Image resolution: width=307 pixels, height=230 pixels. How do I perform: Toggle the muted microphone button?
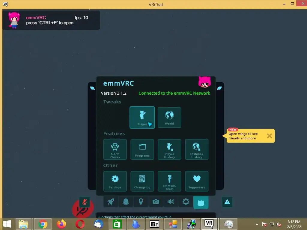click(x=84, y=202)
